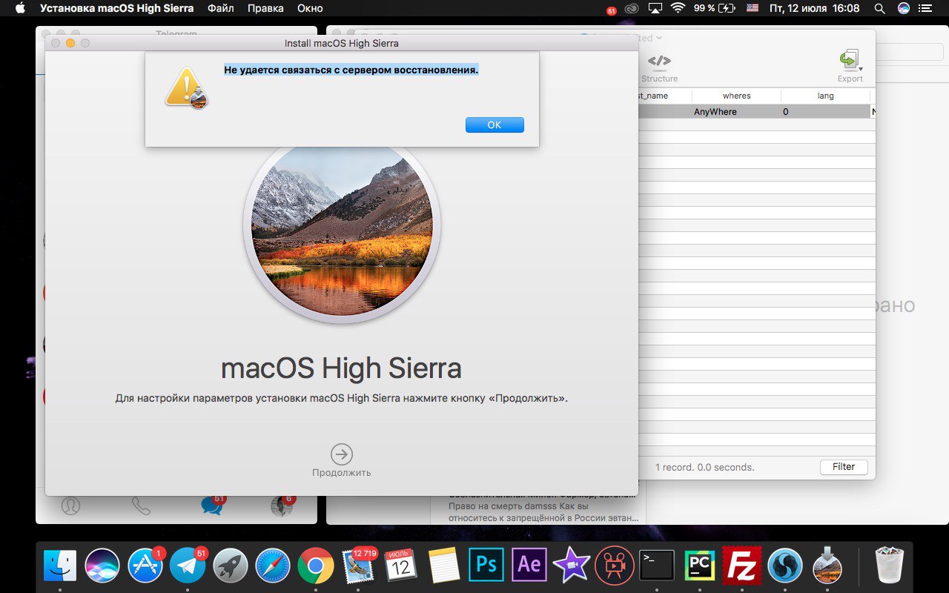Open the Calls tab in the Telegram window
Image resolution: width=949 pixels, height=593 pixels.
(x=141, y=506)
